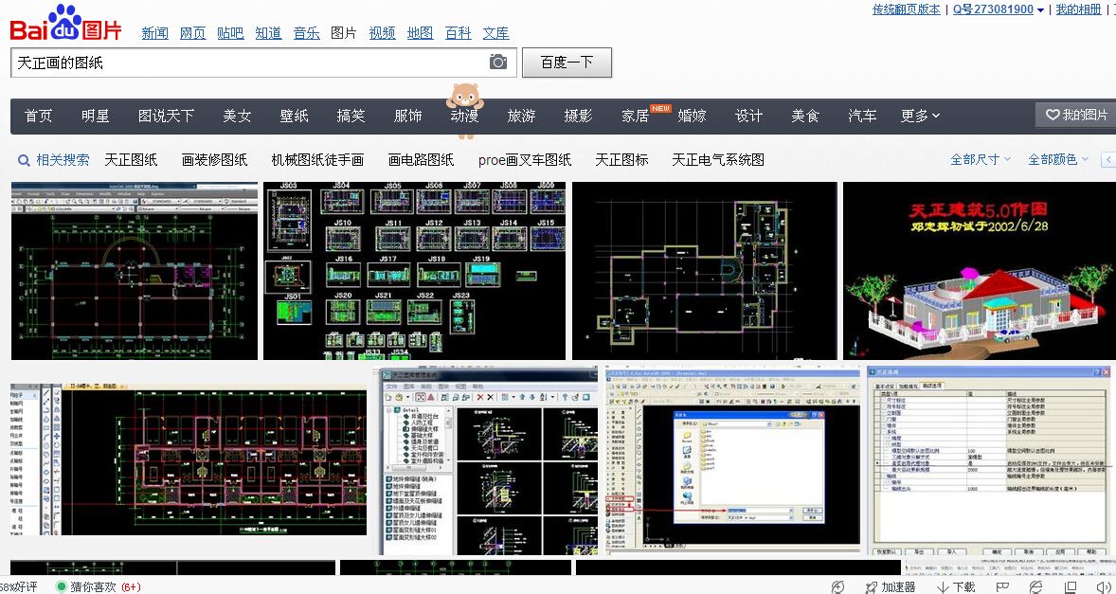
Task: Click the 加速器 rocket icon in status bar
Action: 871,586
